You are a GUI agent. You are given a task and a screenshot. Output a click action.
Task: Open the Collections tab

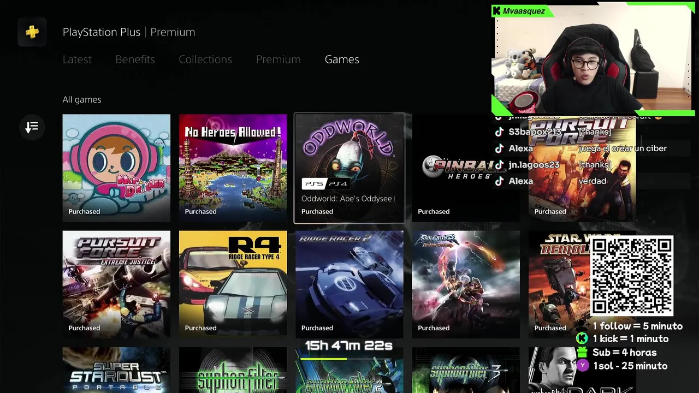[x=205, y=59]
